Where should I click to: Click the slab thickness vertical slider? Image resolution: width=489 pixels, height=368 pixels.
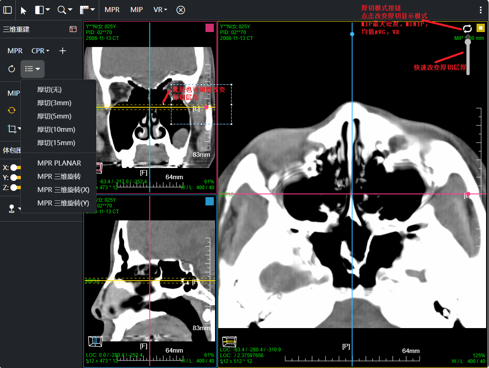point(468,55)
